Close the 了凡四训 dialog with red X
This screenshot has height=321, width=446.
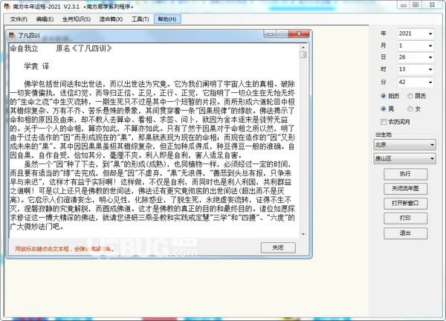[299, 34]
